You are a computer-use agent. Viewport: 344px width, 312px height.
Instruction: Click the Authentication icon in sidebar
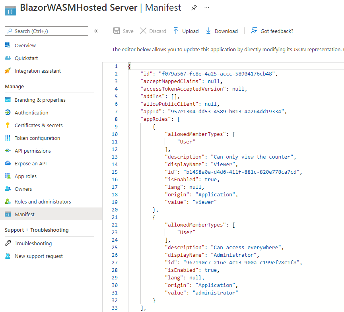pos(8,112)
